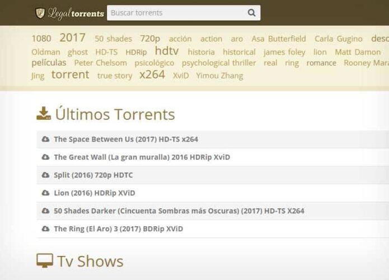
Task: Select the romance tag
Action: click(321, 63)
